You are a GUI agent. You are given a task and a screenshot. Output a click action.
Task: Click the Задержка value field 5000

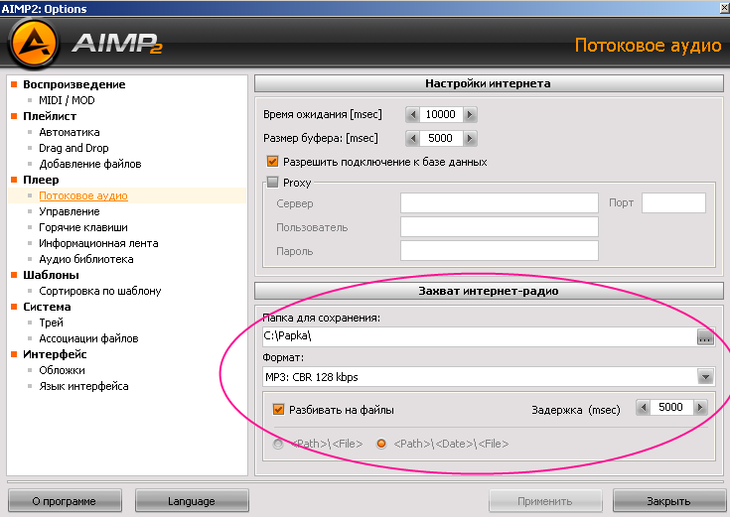[x=671, y=408]
